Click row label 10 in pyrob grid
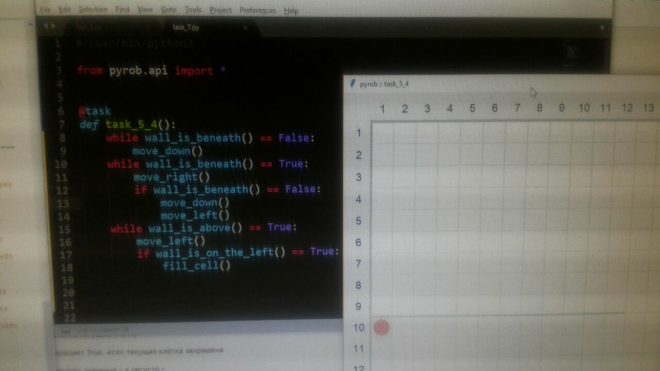The height and width of the screenshot is (371, 660). [359, 328]
